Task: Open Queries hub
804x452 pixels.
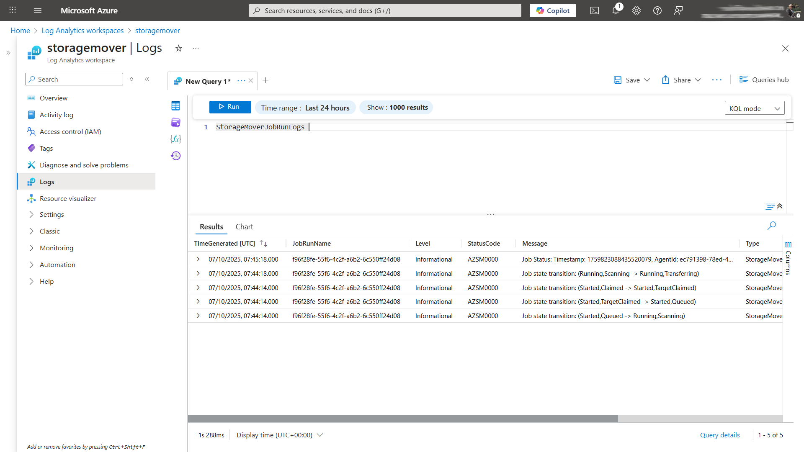Action: 764,80
